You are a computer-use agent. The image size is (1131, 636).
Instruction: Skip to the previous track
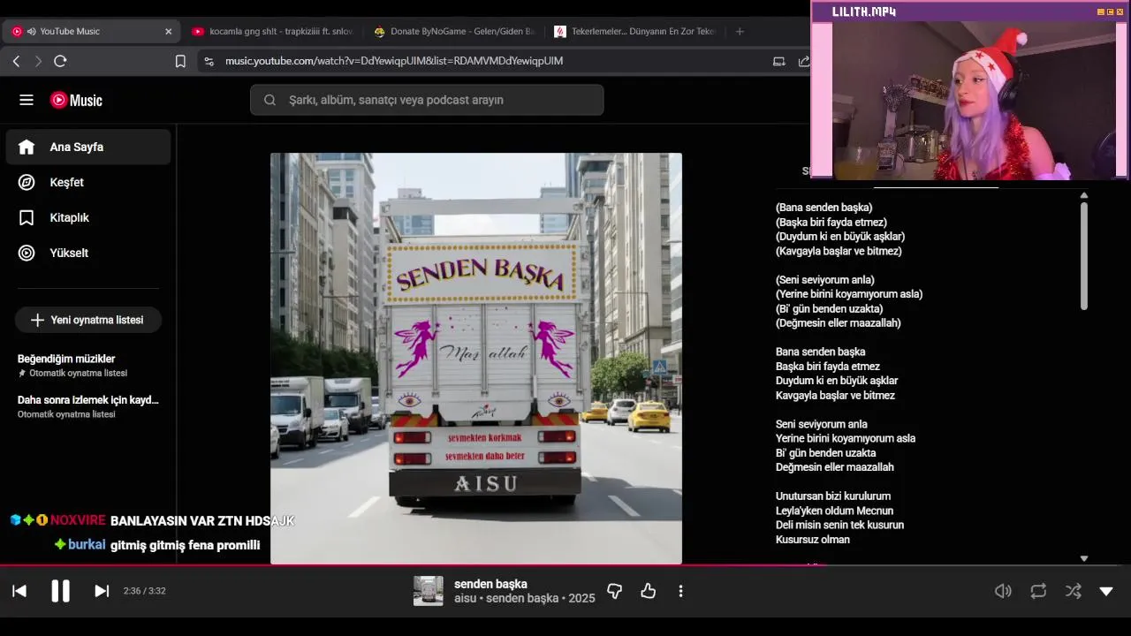(19, 591)
